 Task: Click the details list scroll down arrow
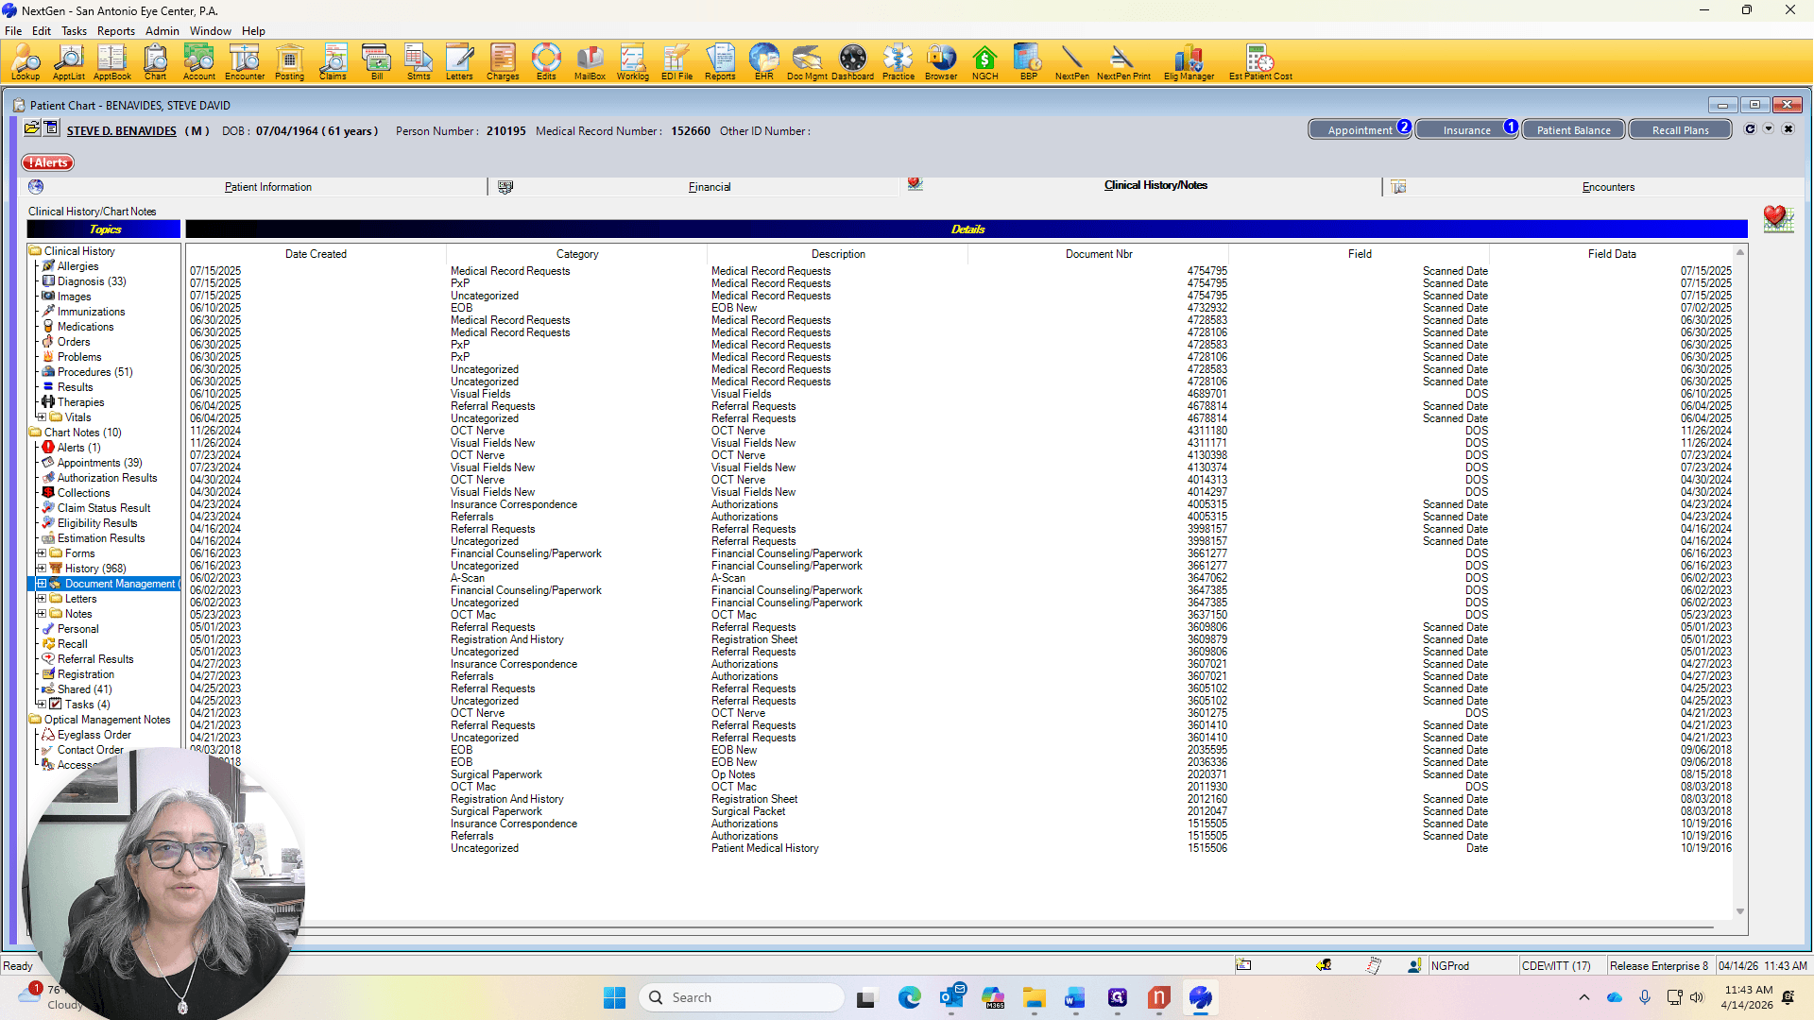tap(1740, 911)
